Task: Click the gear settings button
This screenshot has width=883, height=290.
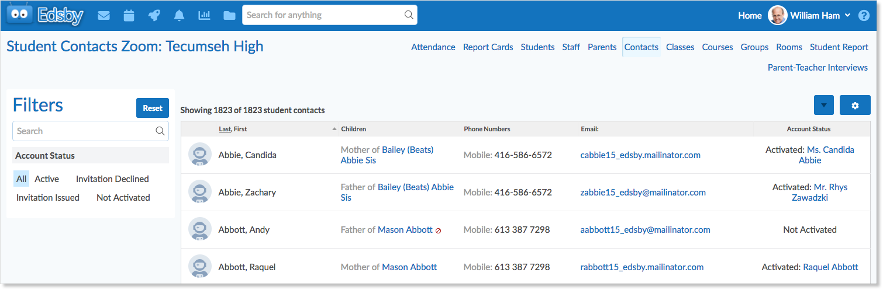Action: click(855, 106)
